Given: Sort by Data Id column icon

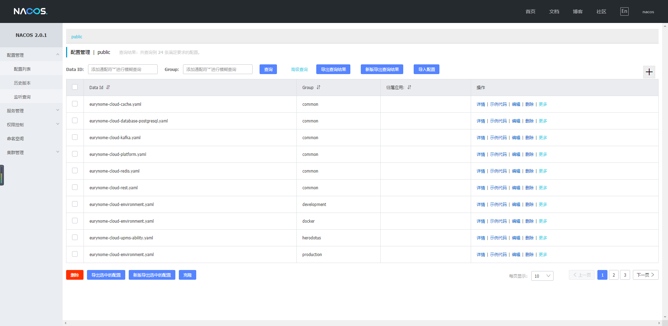Looking at the screenshot, I should click(x=108, y=87).
